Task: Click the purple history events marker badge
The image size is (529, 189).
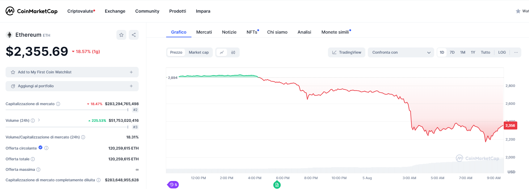Action: [173, 185]
